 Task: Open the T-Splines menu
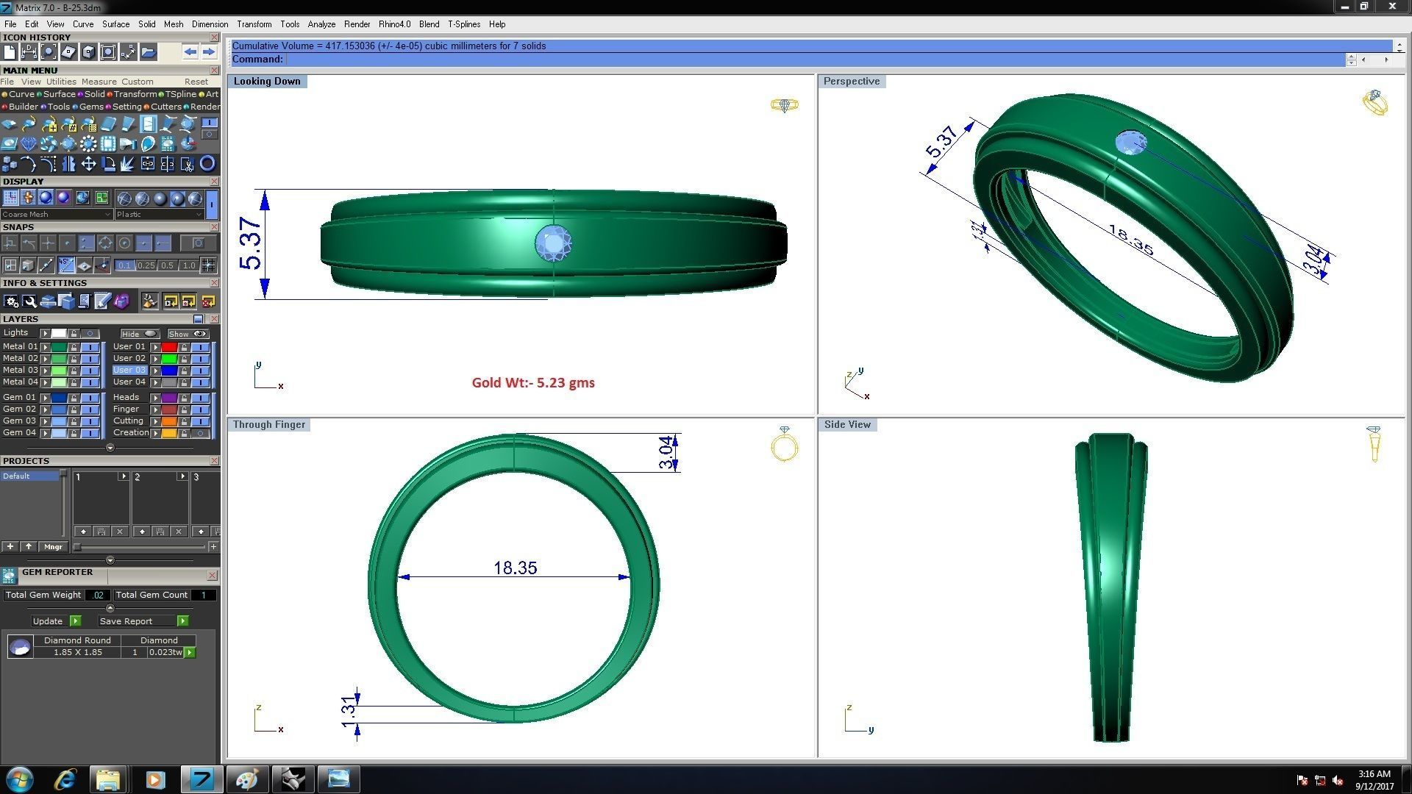click(x=464, y=24)
